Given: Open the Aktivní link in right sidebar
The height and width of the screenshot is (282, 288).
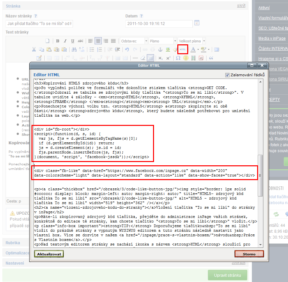Looking at the screenshot, I should [264, 8].
